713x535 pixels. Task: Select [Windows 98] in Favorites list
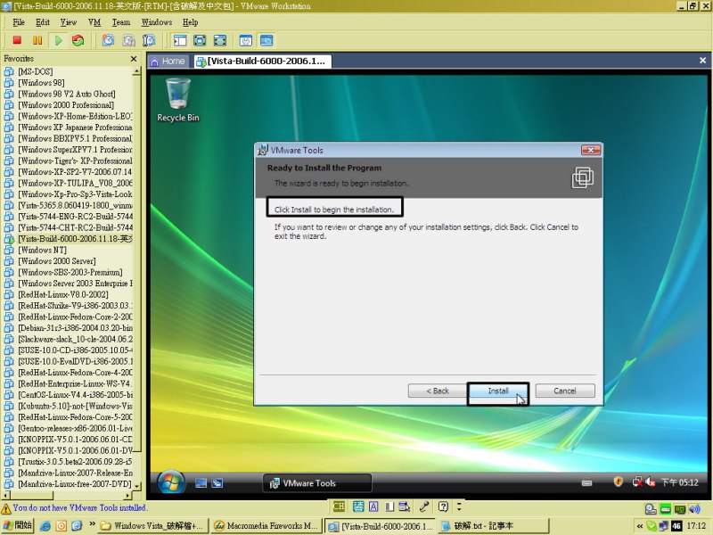point(41,83)
